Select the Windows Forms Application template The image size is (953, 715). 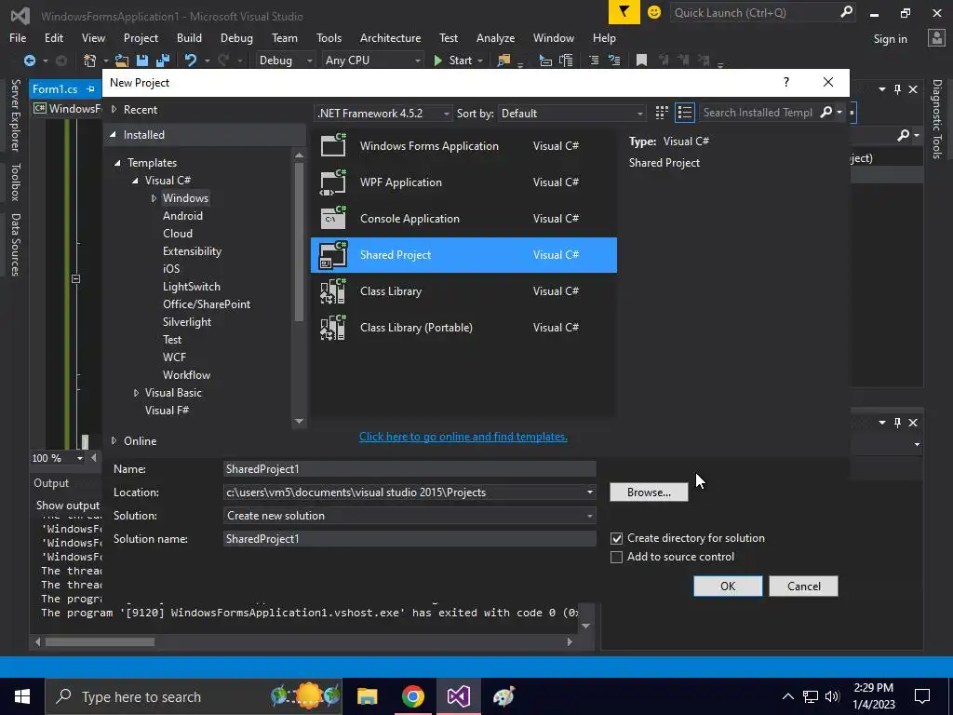[x=463, y=146]
